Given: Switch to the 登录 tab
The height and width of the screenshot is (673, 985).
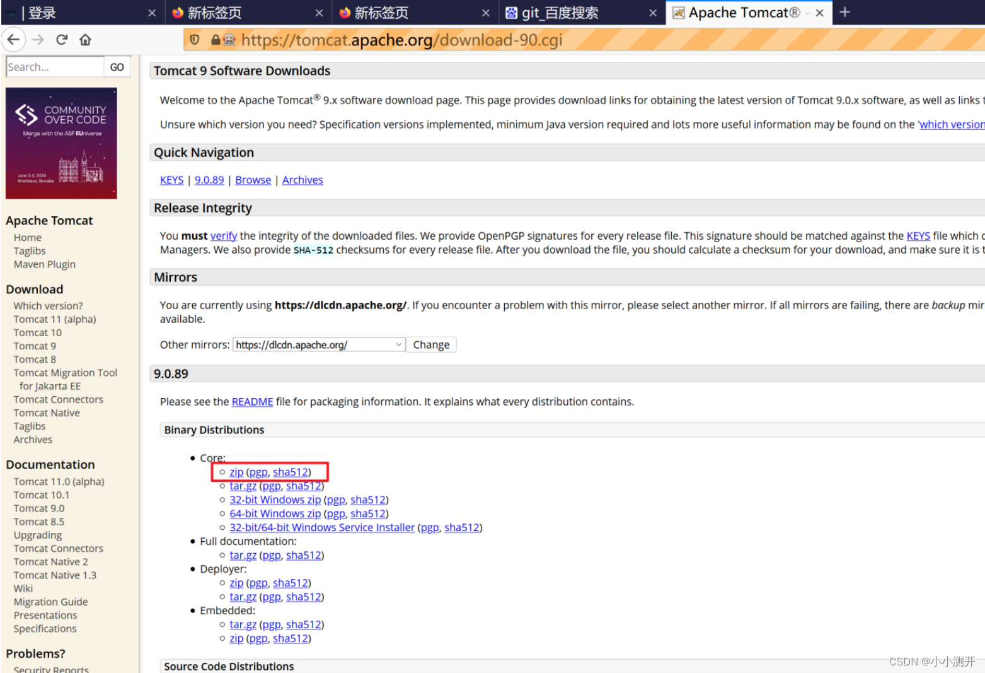Looking at the screenshot, I should coord(81,13).
